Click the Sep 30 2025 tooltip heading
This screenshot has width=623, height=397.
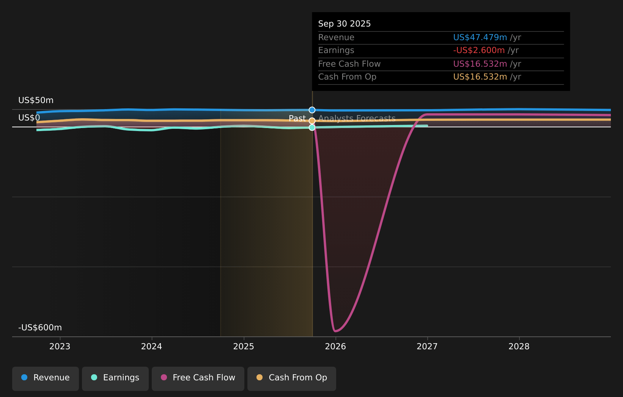click(x=344, y=24)
